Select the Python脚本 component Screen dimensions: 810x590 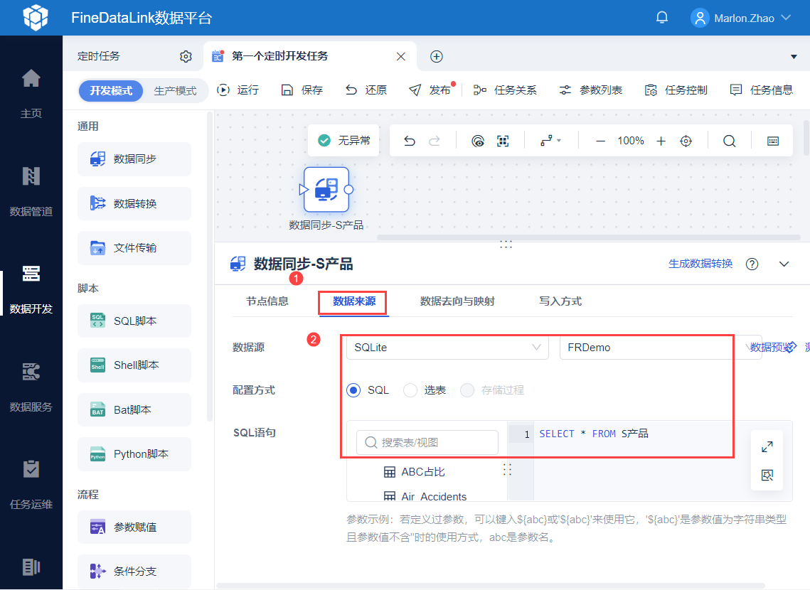point(134,454)
